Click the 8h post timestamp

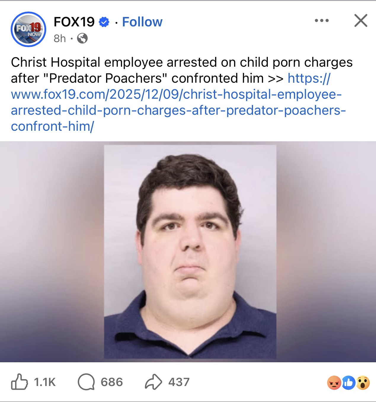coord(60,38)
